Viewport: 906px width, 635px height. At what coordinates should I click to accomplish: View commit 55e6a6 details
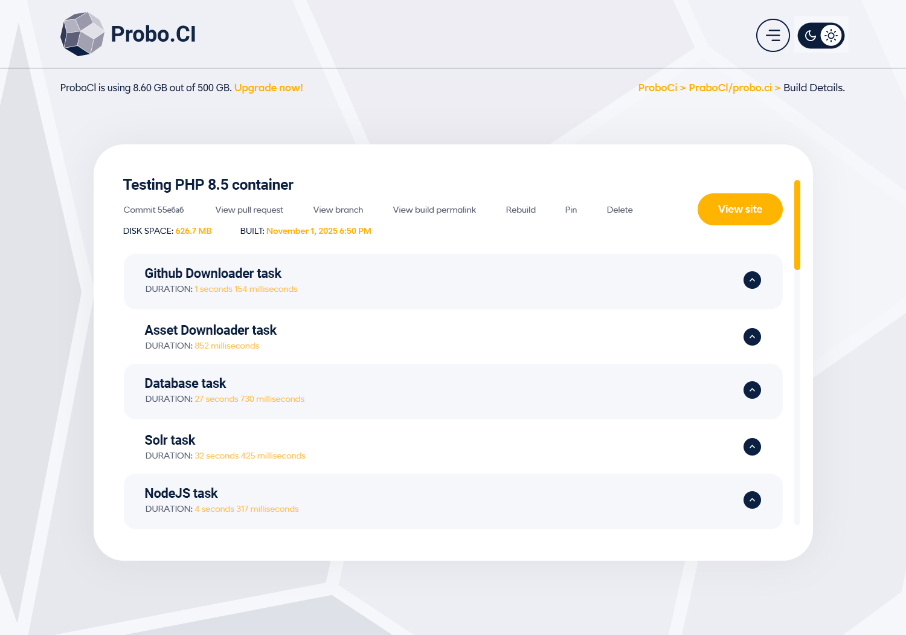point(153,210)
